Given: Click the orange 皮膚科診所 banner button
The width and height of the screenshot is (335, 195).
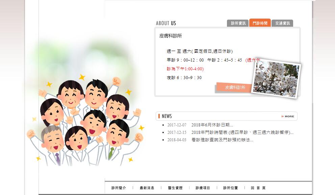Looking at the screenshot, I should click(235, 88).
